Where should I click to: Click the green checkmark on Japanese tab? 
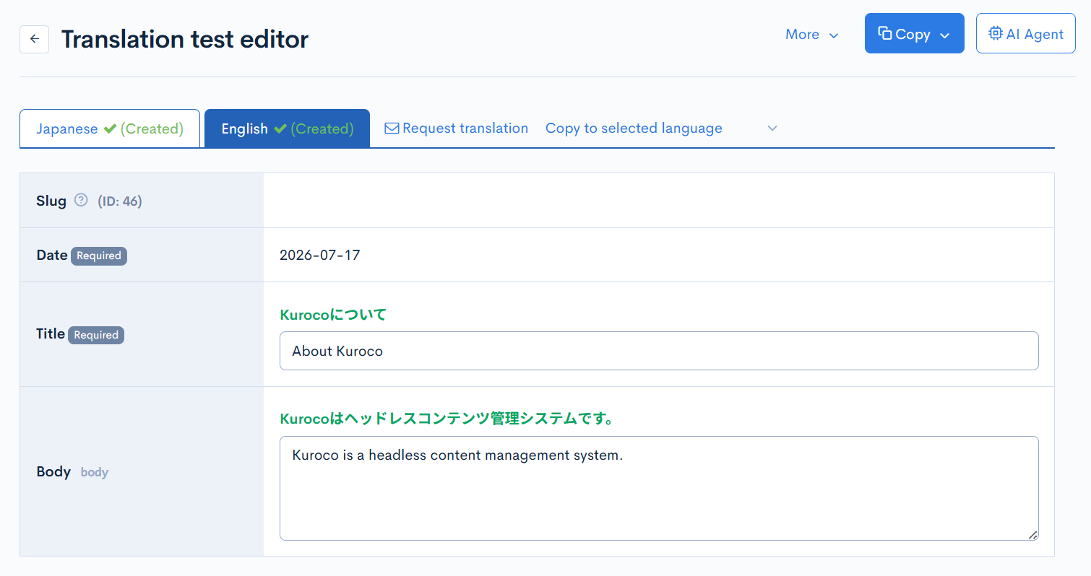tap(110, 128)
